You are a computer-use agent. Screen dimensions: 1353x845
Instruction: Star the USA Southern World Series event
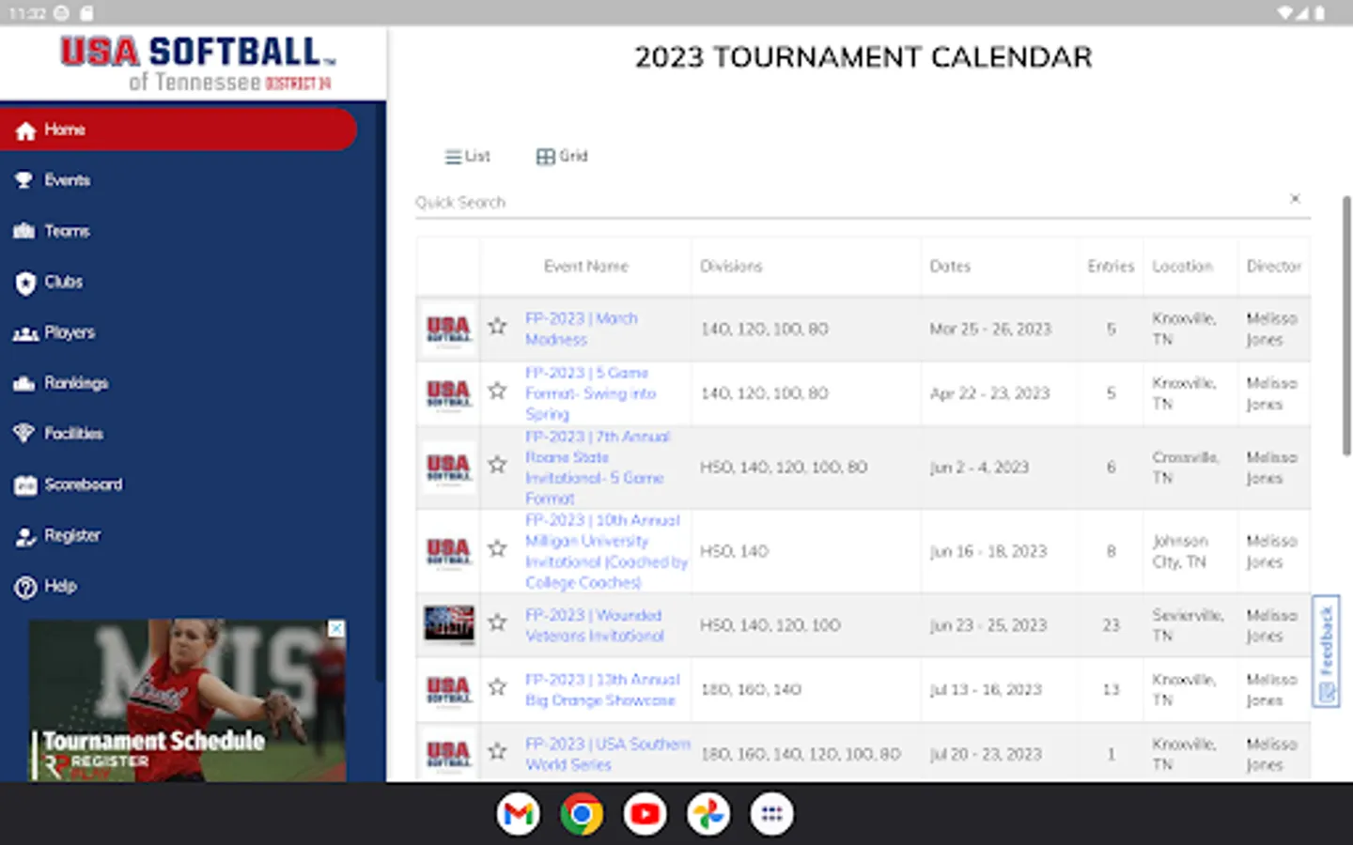(497, 751)
